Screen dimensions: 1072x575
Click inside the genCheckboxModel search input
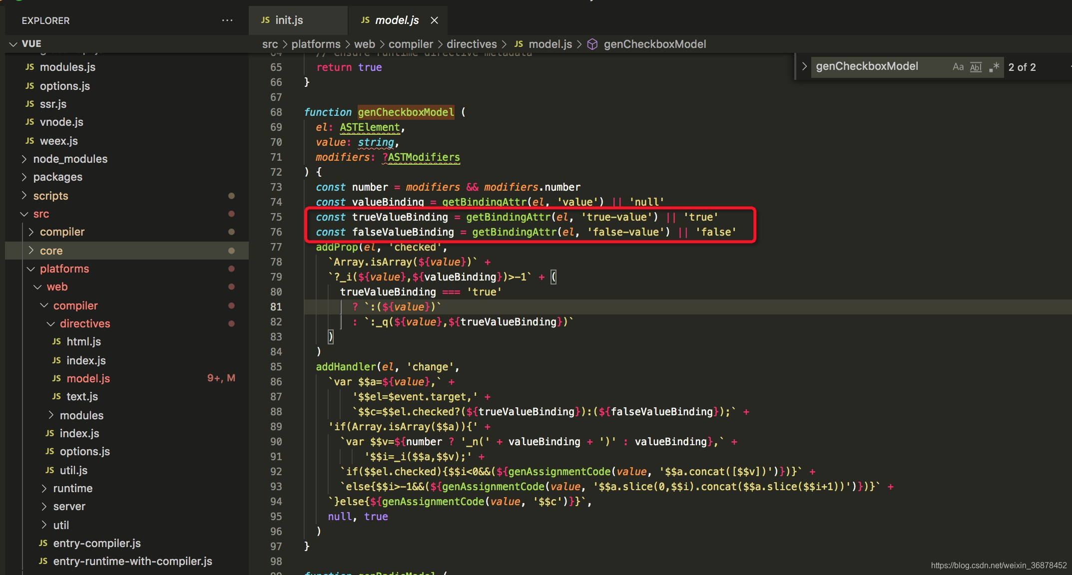tap(879, 66)
